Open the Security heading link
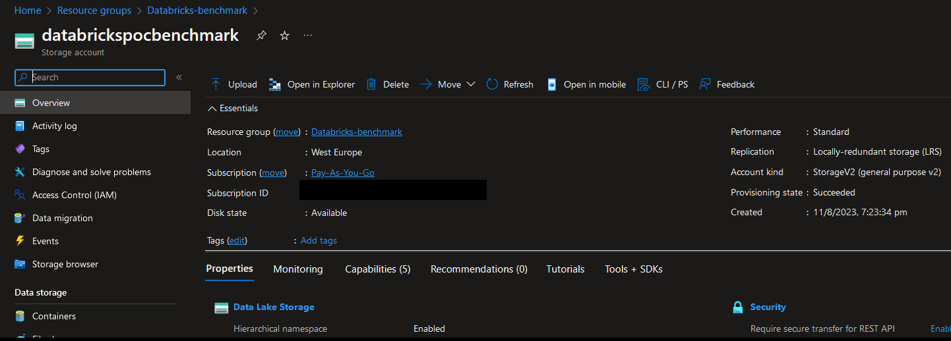The width and height of the screenshot is (951, 341). [768, 307]
